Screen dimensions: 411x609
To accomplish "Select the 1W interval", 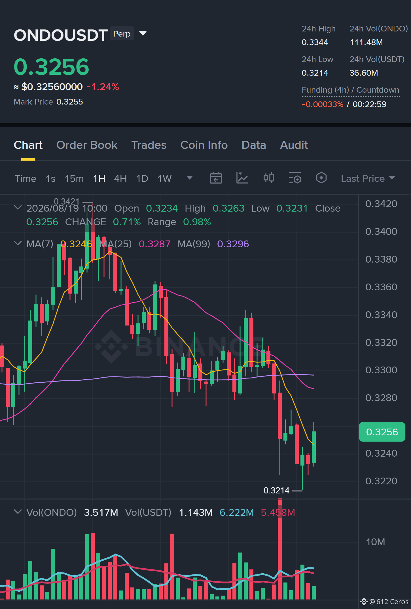I will pos(165,178).
